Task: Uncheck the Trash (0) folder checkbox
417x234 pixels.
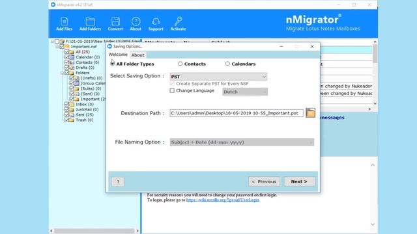Action: click(x=66, y=120)
